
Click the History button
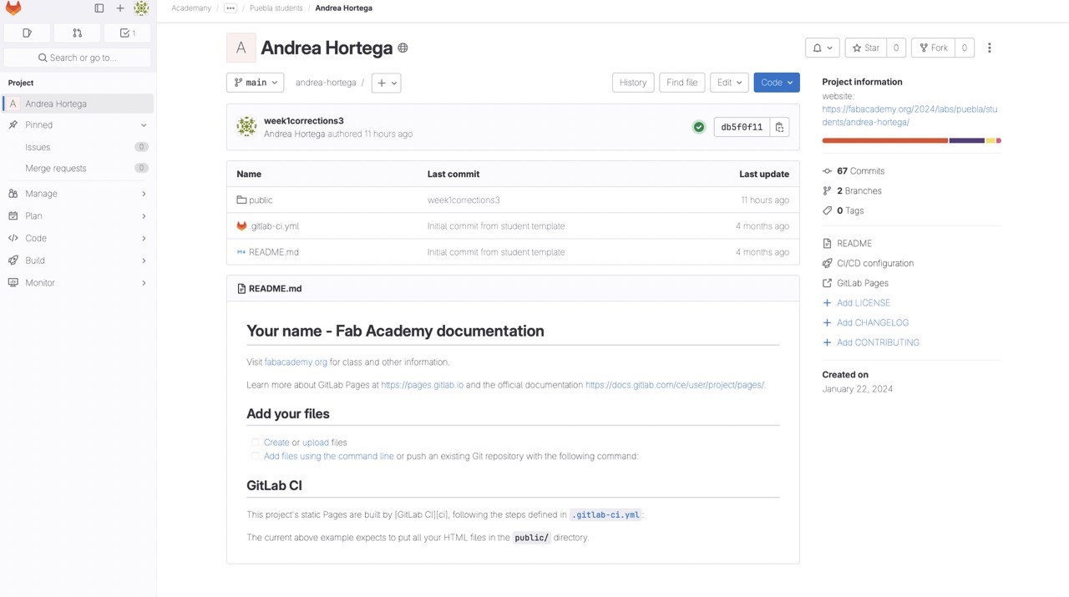point(633,83)
